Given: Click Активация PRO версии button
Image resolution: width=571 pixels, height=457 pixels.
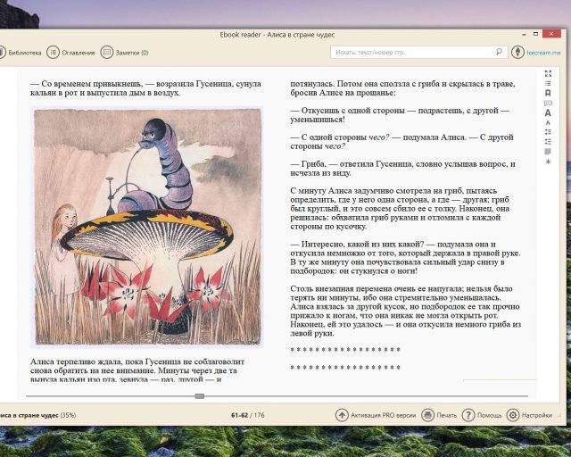Looking at the screenshot, I should pyautogui.click(x=376, y=415).
